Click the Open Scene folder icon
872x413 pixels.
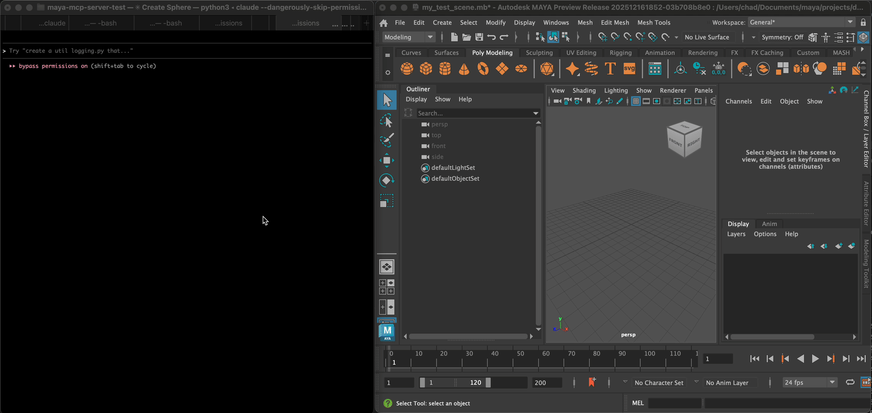[467, 37]
